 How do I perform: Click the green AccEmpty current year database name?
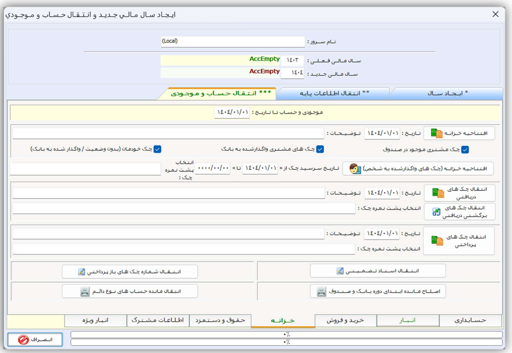point(264,59)
